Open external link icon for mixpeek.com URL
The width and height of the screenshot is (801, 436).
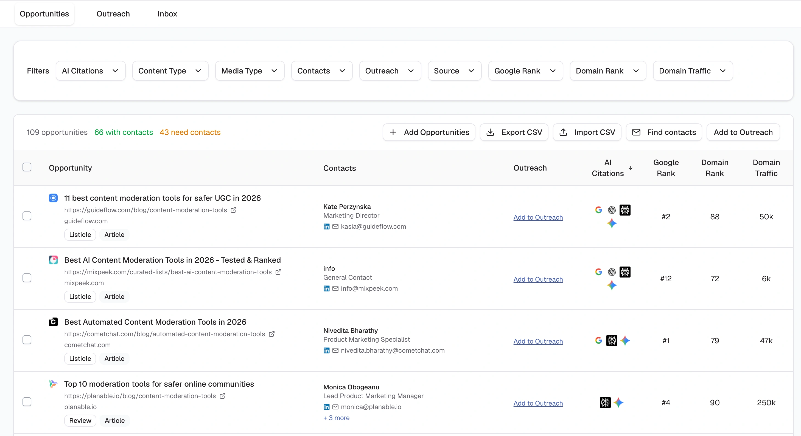(x=278, y=272)
